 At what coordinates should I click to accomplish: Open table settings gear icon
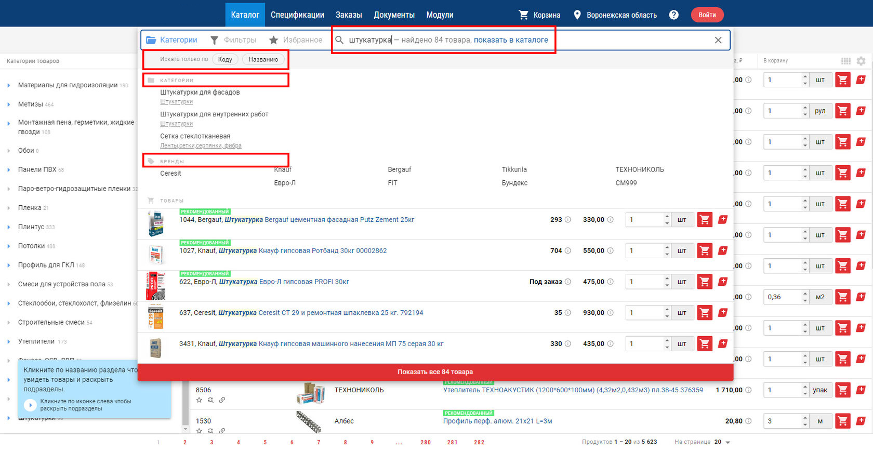861,61
